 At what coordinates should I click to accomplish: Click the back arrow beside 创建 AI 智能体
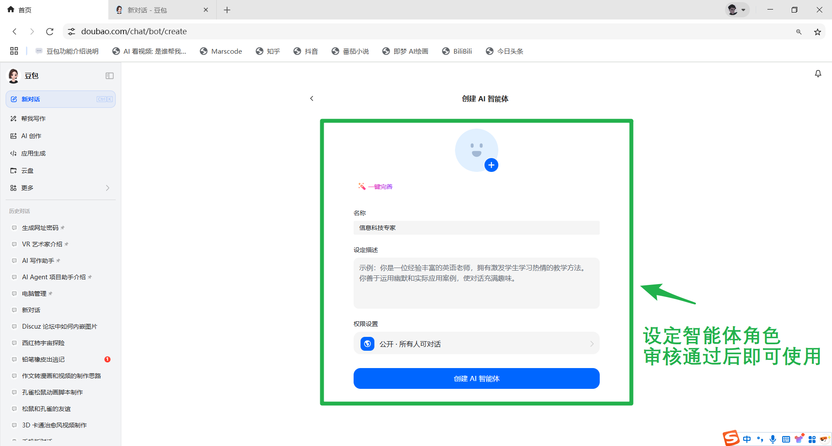pos(312,99)
